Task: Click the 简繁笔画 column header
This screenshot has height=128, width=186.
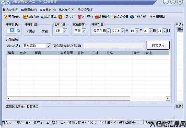Action: [68, 53]
